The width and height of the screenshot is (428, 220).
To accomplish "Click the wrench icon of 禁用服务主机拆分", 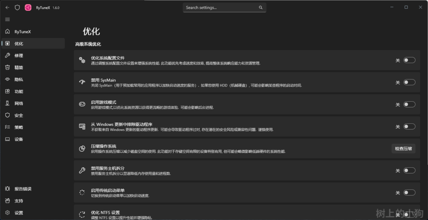I will 82,171.
